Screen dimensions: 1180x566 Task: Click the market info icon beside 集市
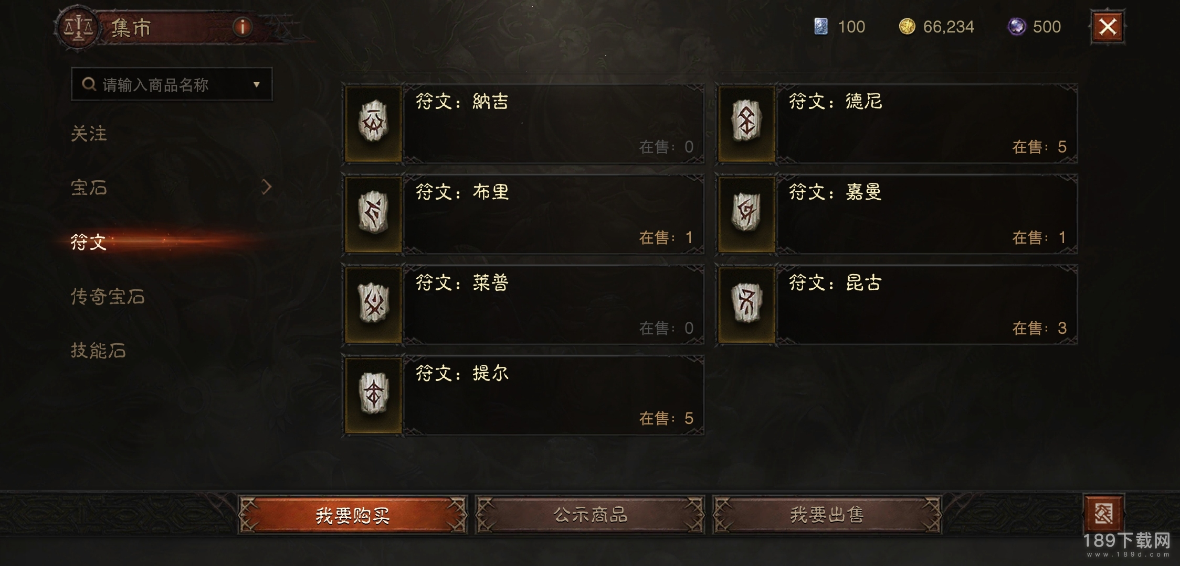(x=242, y=27)
